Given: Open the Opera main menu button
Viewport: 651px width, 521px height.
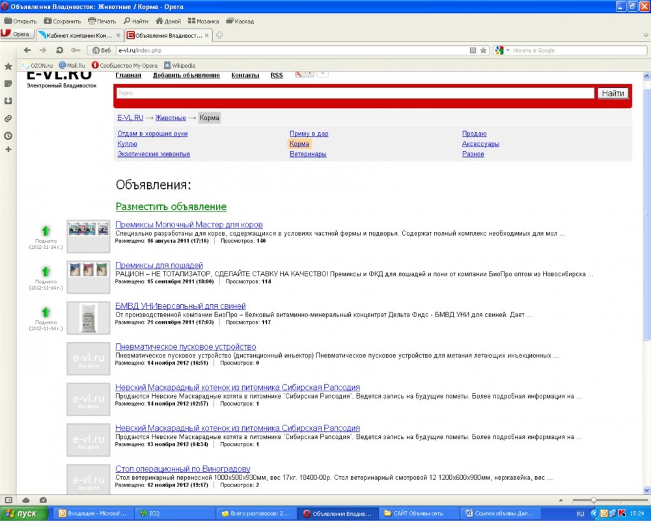Looking at the screenshot, I should pyautogui.click(x=16, y=35).
